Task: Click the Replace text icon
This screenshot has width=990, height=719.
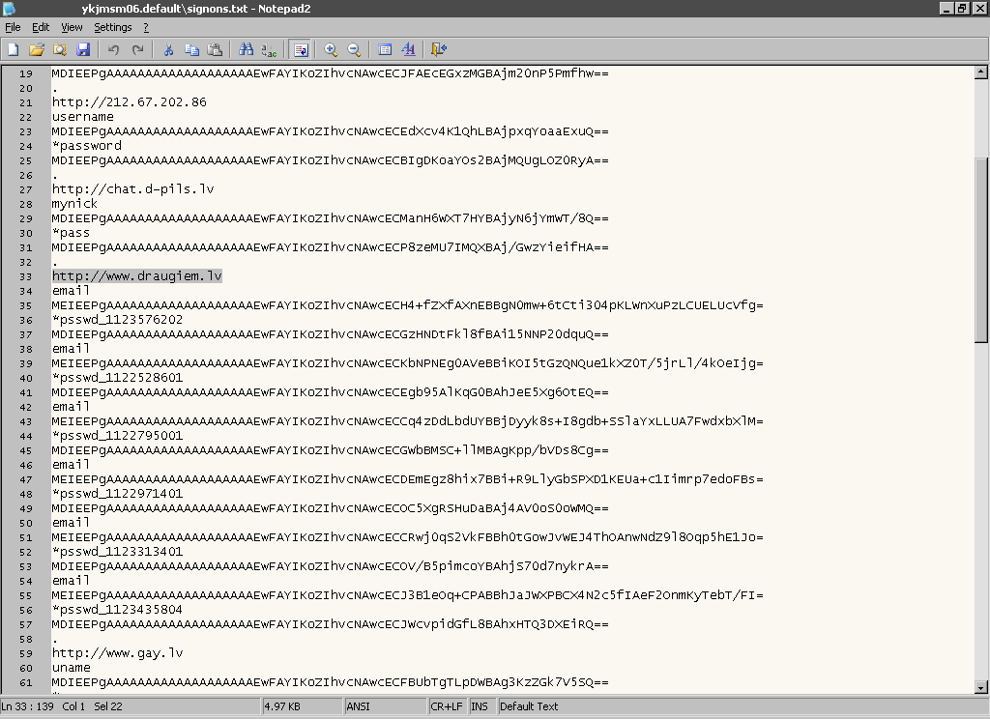Action: (269, 49)
